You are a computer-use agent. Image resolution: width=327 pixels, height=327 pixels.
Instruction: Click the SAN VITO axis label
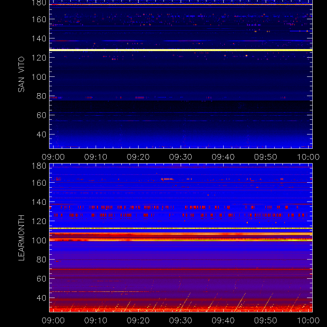click(x=21, y=74)
